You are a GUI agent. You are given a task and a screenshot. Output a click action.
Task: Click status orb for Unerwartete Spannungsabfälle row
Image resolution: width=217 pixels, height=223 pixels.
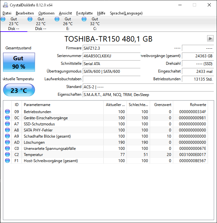[7, 148]
